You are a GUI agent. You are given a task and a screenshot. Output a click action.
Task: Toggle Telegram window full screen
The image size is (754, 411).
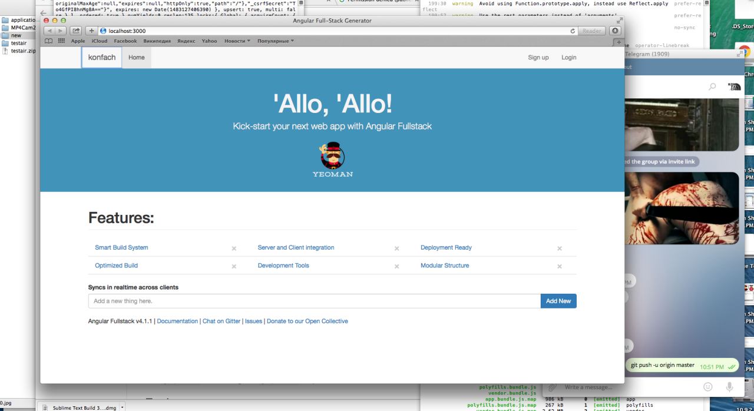click(740, 54)
